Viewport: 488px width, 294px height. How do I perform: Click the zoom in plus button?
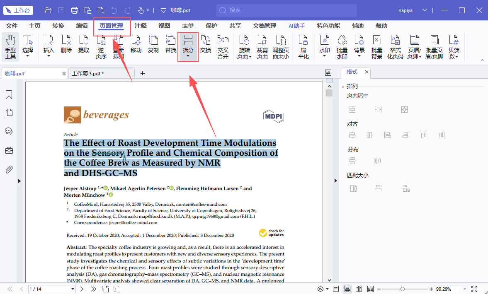[431, 289]
